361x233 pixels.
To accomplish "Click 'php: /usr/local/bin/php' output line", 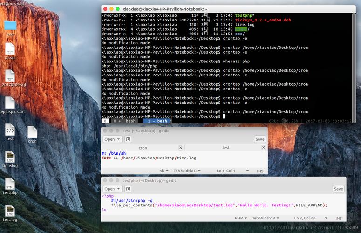I will click(x=129, y=66).
